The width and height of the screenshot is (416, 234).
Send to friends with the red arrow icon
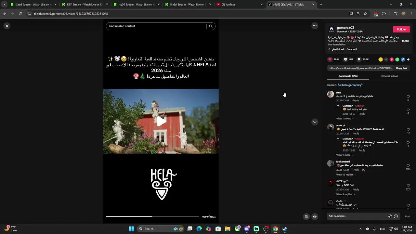click(392, 59)
